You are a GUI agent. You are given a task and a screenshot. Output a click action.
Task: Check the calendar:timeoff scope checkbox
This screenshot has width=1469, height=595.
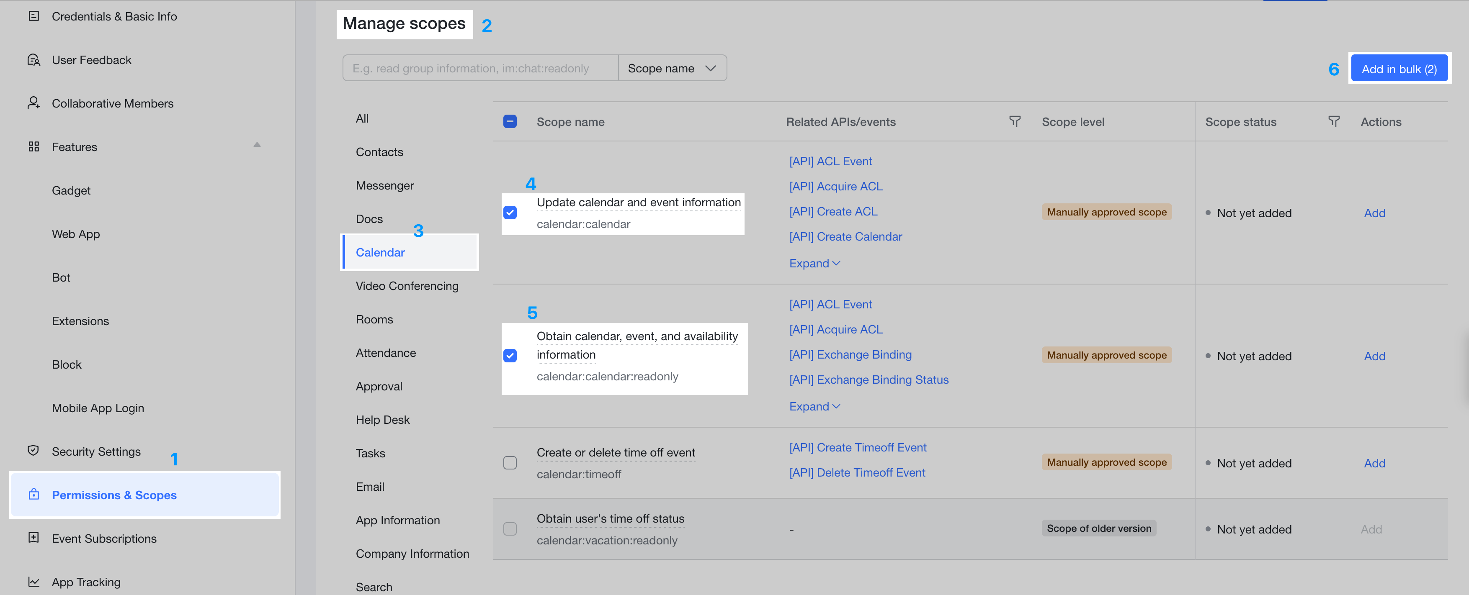pos(510,463)
